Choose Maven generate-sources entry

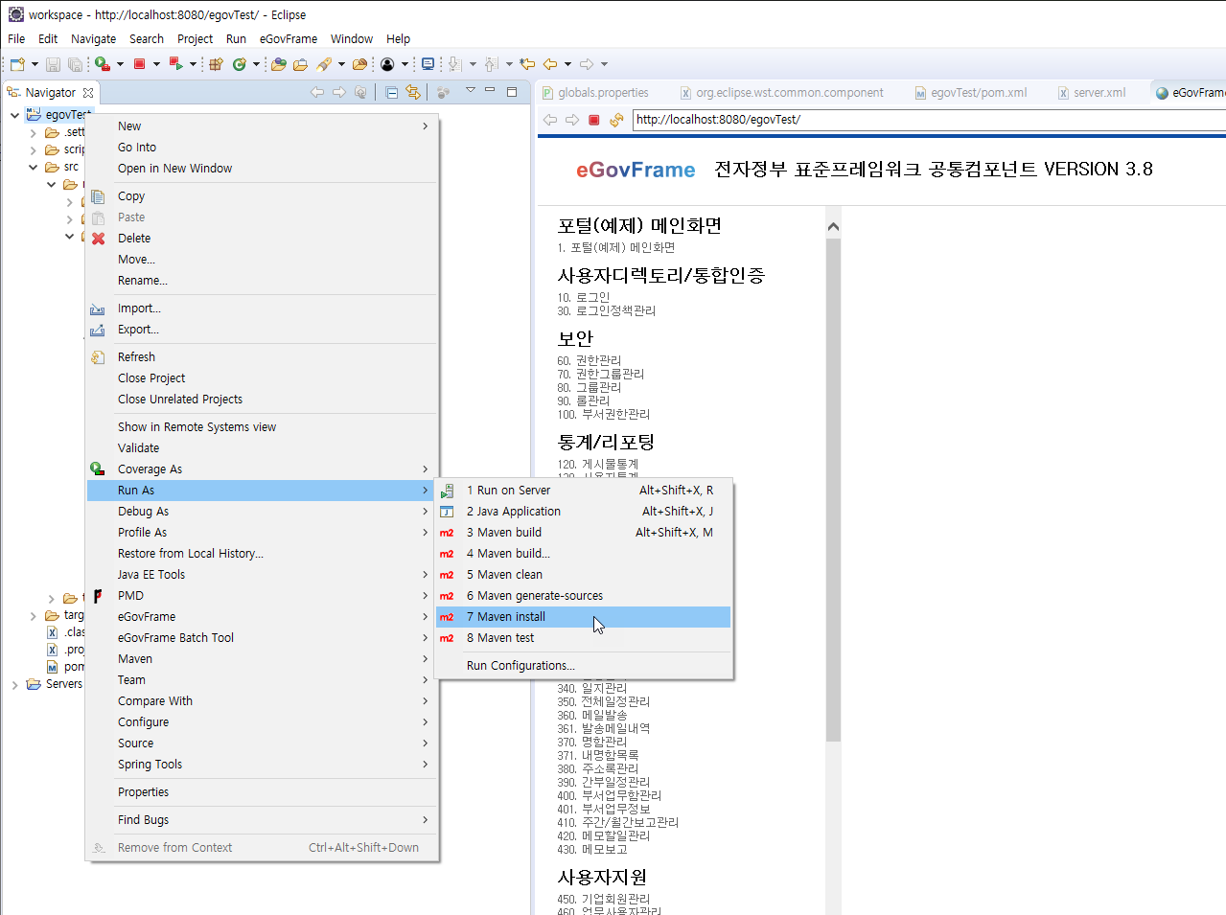[x=583, y=596]
